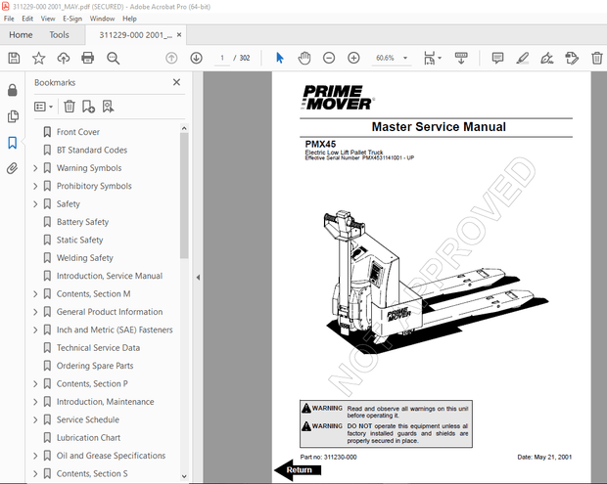
Task: Expand Contents, Section M bookmark
Action: click(35, 294)
